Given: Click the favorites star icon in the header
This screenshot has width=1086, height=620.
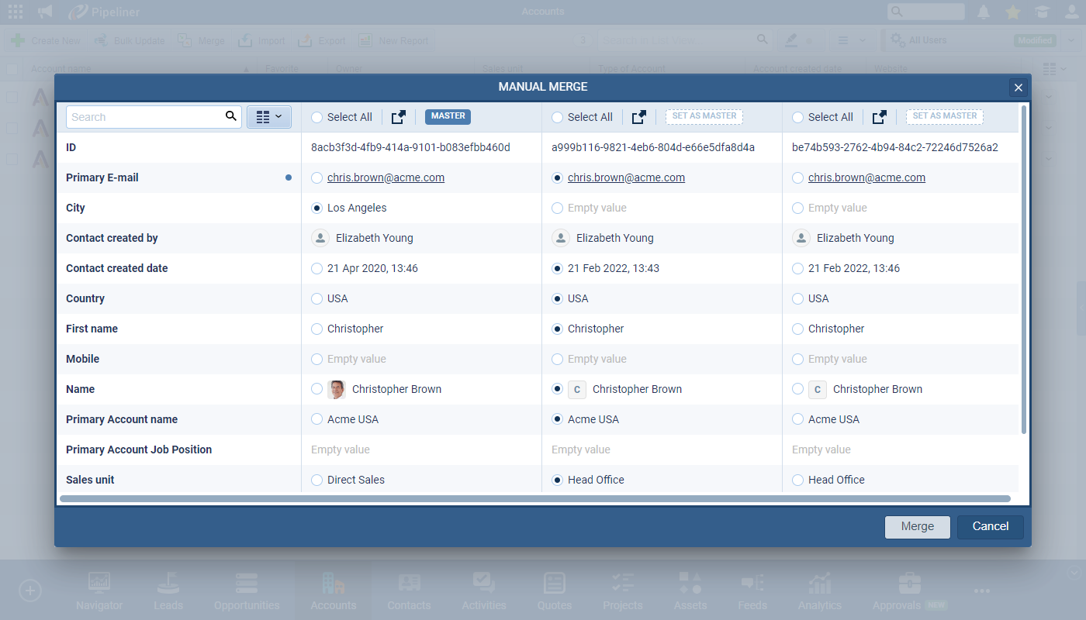Looking at the screenshot, I should coord(1012,12).
